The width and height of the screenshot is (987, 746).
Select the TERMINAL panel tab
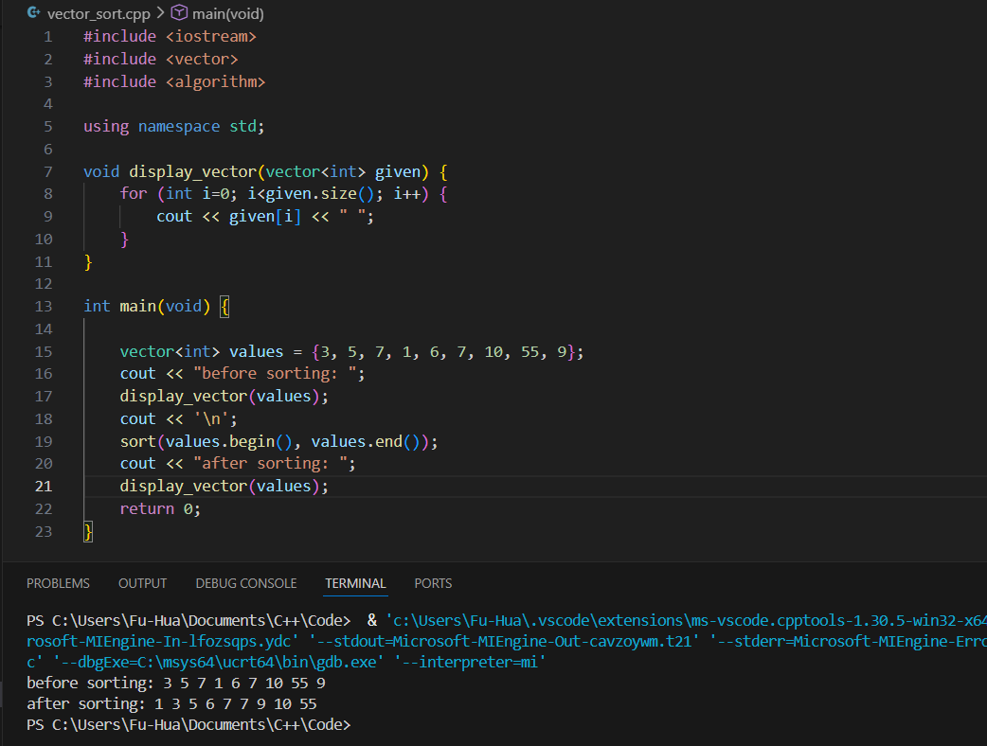click(355, 583)
